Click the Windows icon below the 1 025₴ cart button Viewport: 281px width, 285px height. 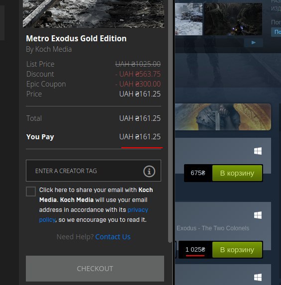258,278
